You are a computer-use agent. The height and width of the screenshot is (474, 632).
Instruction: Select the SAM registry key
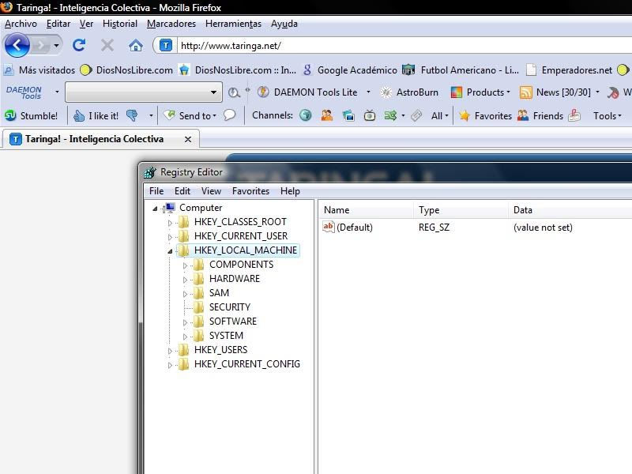pos(219,292)
